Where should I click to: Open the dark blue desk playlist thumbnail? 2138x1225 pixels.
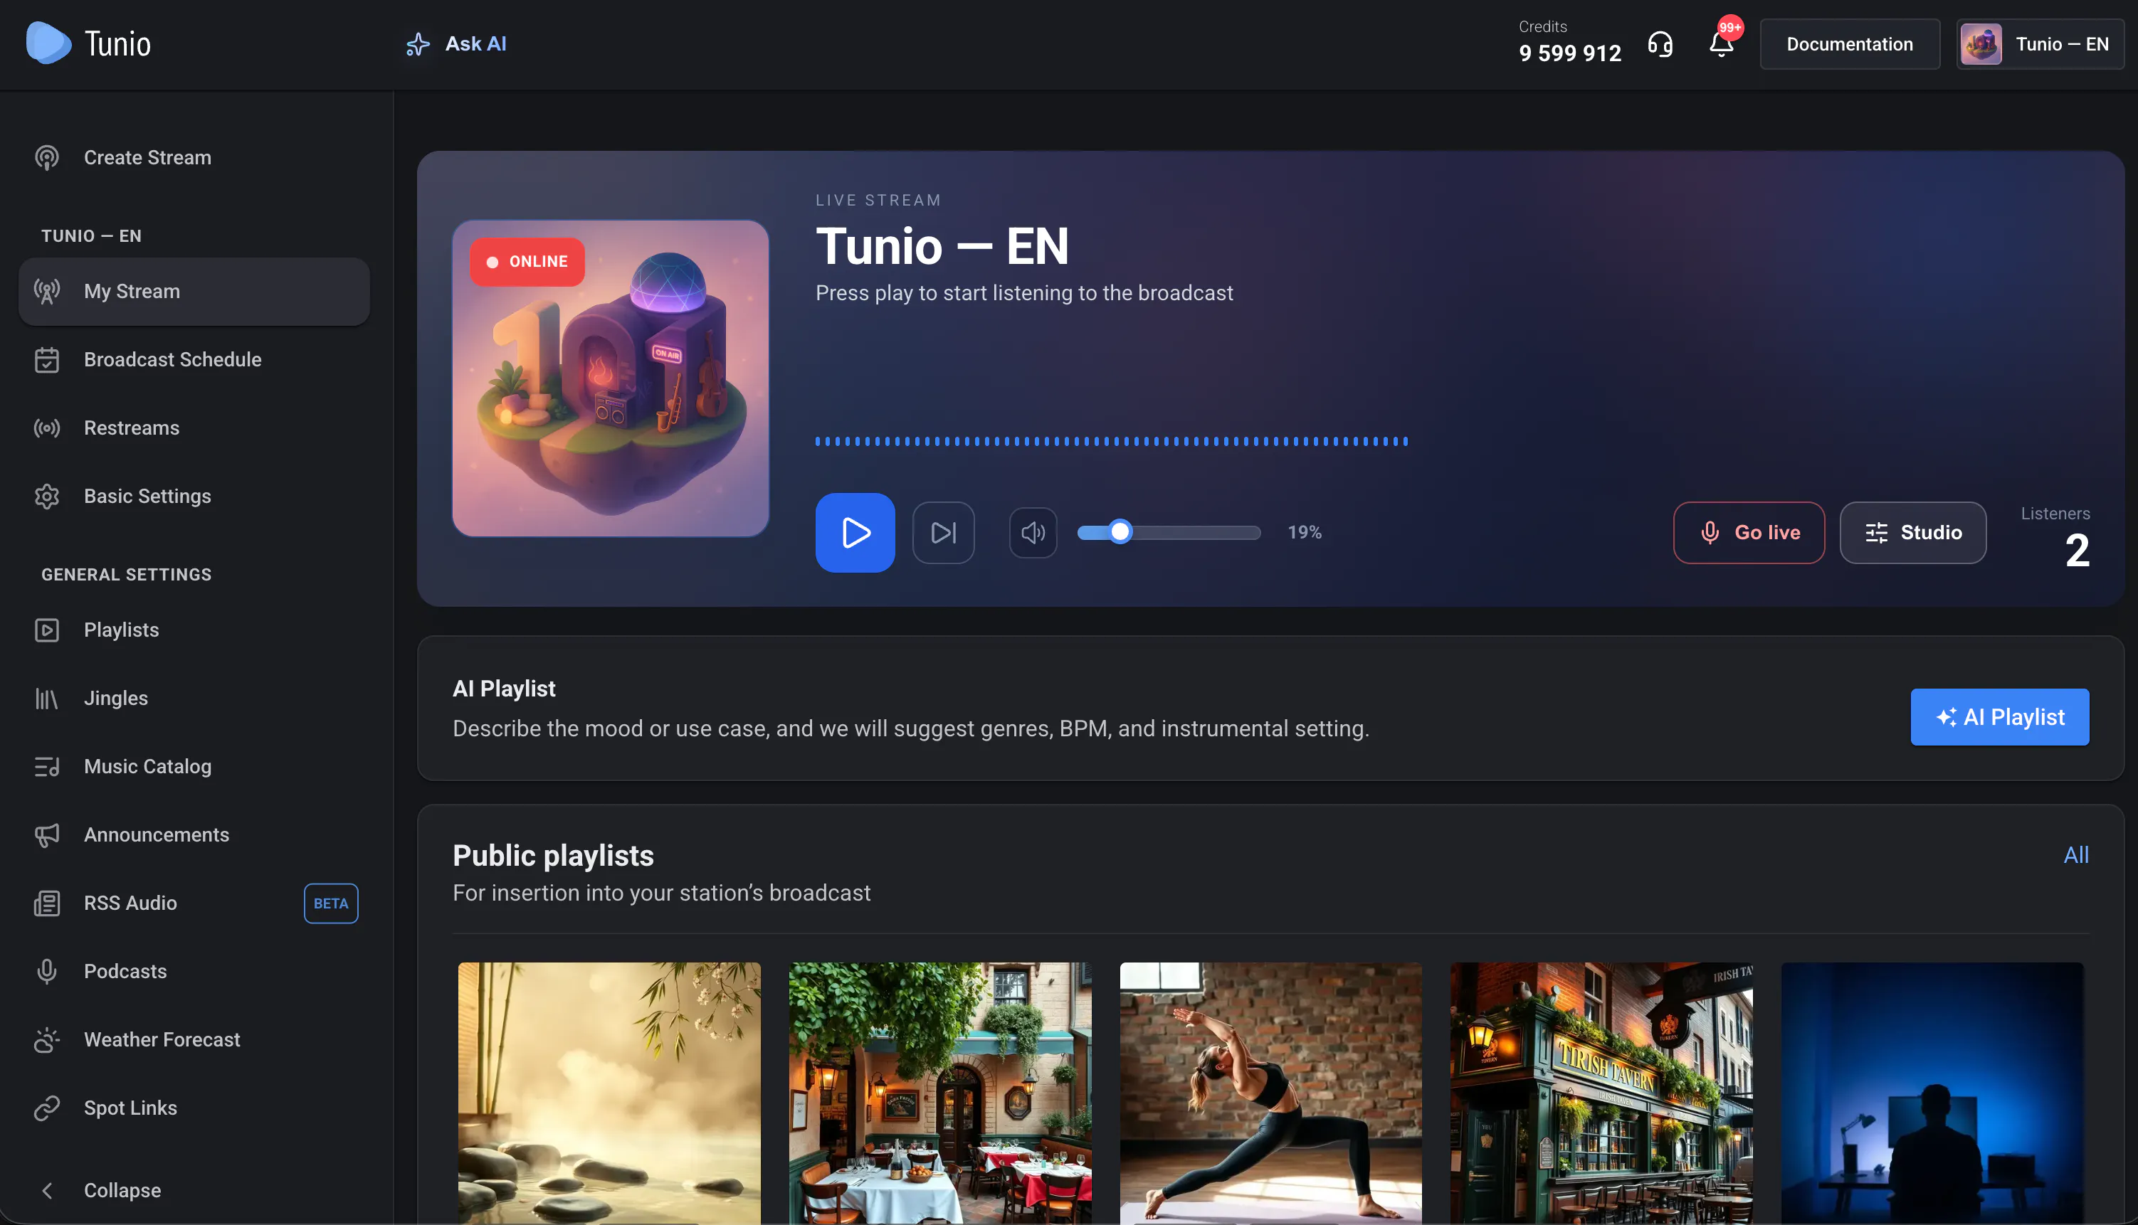point(1932,1093)
